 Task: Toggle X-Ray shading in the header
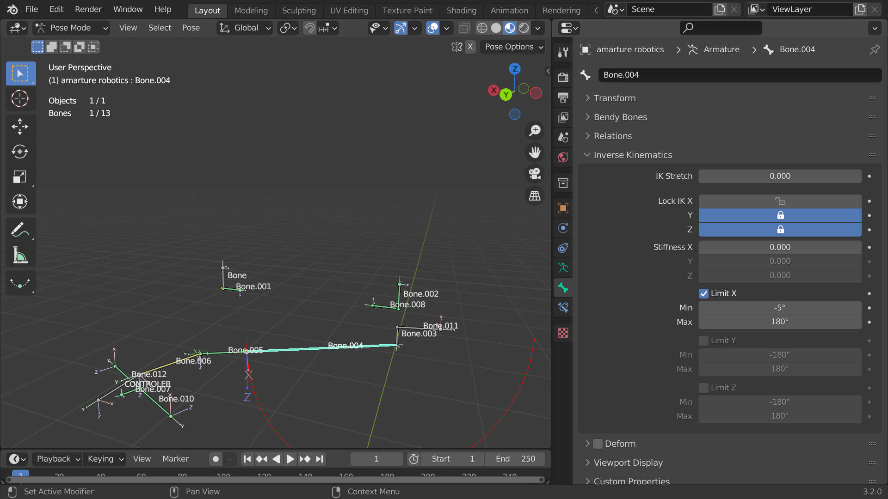click(464, 28)
